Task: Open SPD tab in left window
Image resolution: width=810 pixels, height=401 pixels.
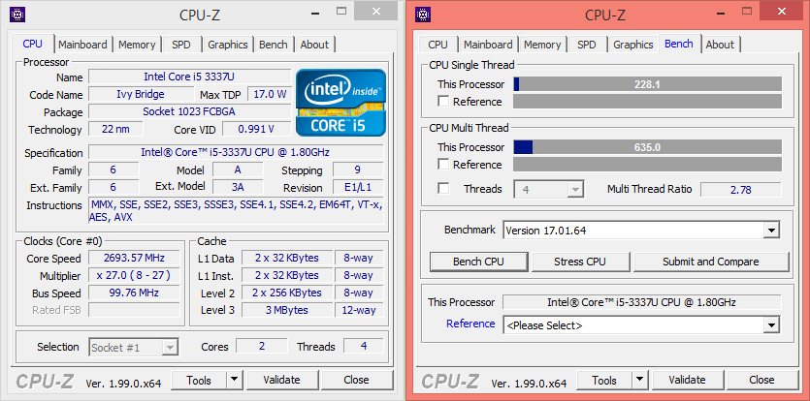Action: pos(181,45)
